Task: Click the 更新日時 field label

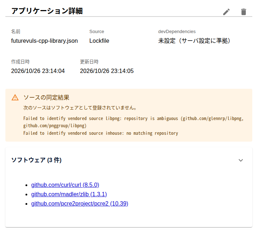Action: tap(89, 62)
